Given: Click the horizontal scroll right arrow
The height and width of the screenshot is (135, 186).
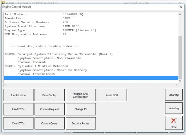Looking at the screenshot, I should (x=176, y=85).
